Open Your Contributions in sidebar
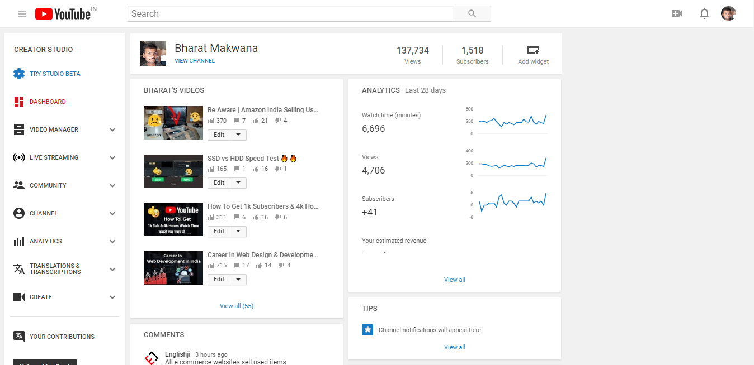 (x=62, y=337)
